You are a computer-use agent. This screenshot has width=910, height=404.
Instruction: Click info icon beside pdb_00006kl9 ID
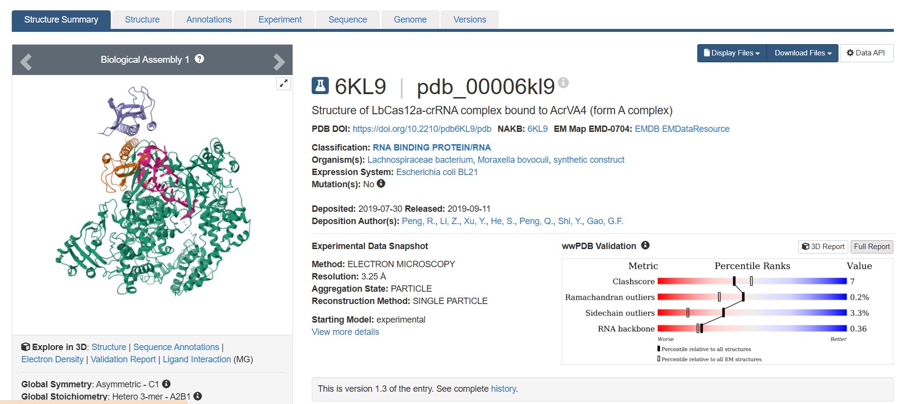(x=564, y=82)
